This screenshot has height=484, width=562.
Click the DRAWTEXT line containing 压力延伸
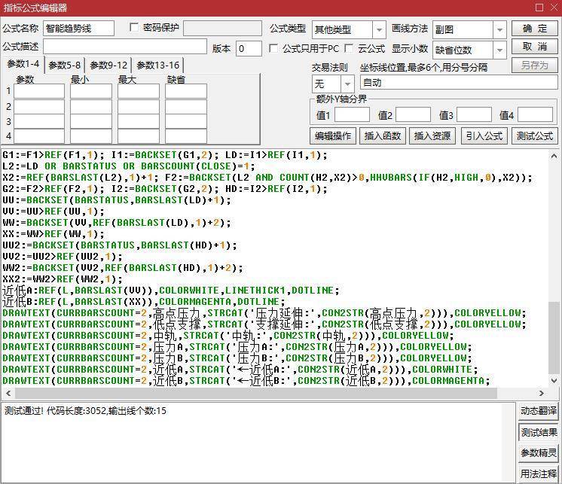coord(264,313)
